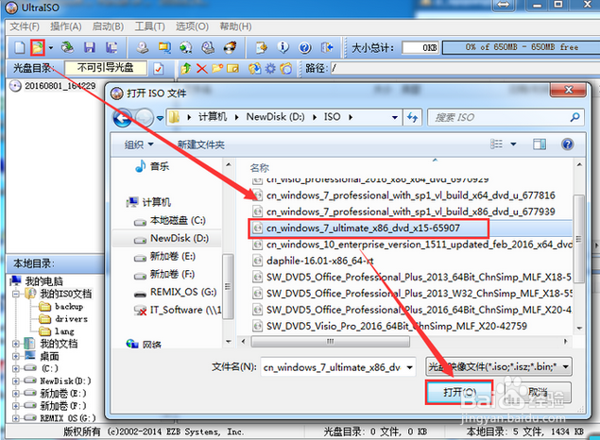Click the Make CD image icon

point(143,47)
